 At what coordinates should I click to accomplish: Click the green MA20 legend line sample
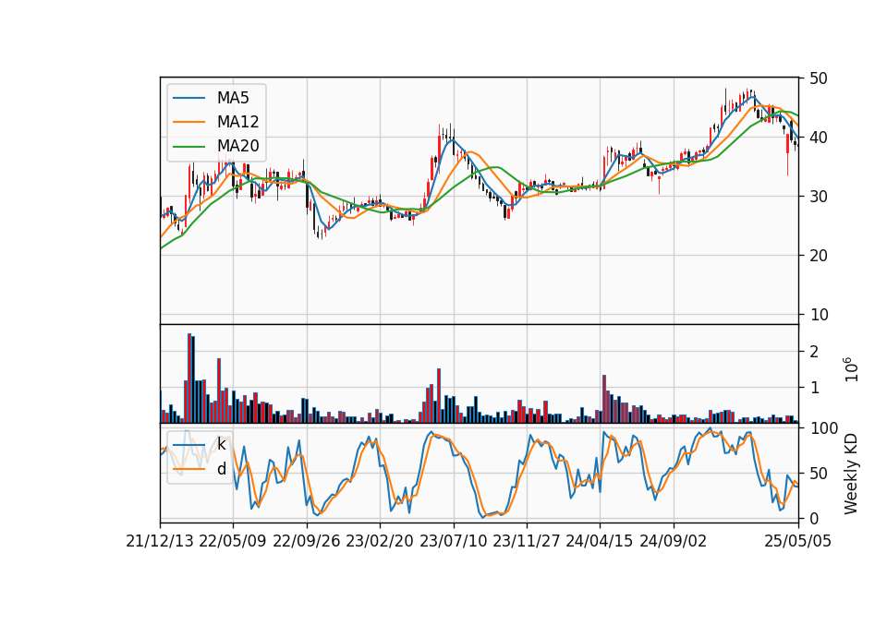point(188,146)
